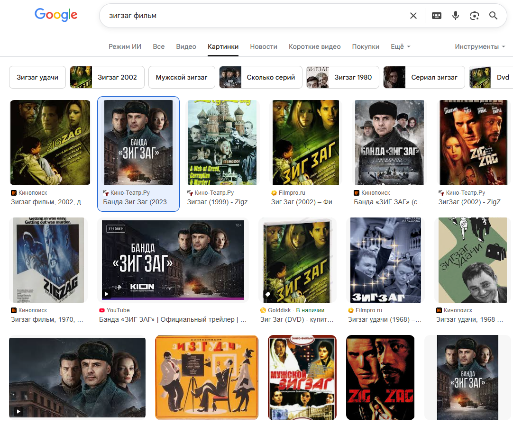
Task: Open red-black ZIG ZAG poster thumbnail
Action: pos(380,378)
